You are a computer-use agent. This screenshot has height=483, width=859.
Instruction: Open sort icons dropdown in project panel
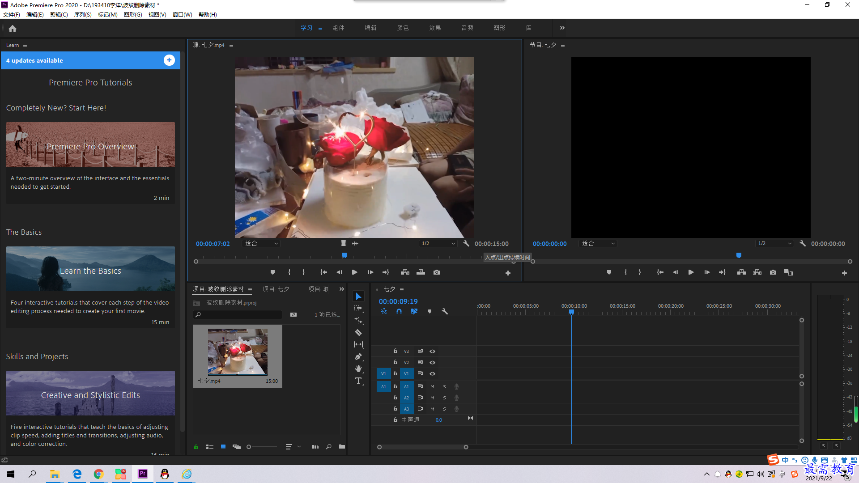pyautogui.click(x=293, y=446)
